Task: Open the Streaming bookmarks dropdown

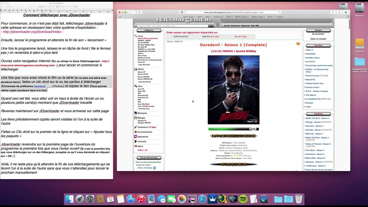Action: pyautogui.click(x=219, y=17)
